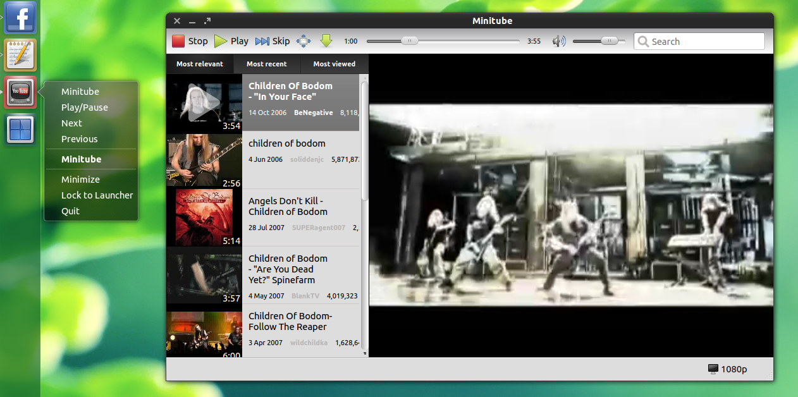Screen dimensions: 798x397
Task: Switch to the Most viewed tab
Action: coord(335,64)
